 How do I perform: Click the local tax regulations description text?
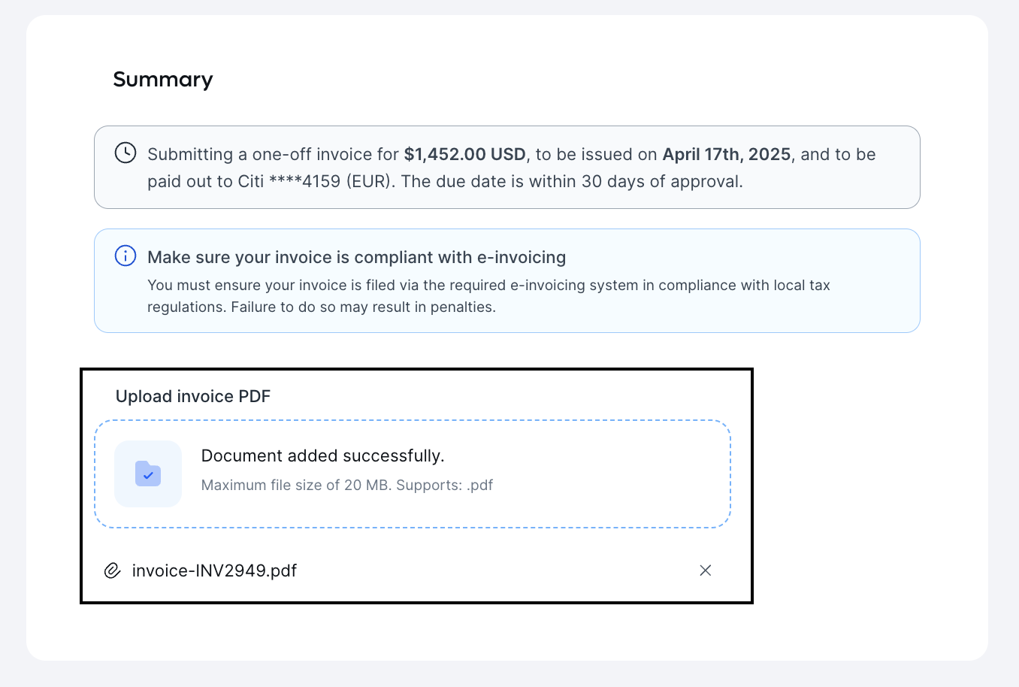click(x=488, y=295)
